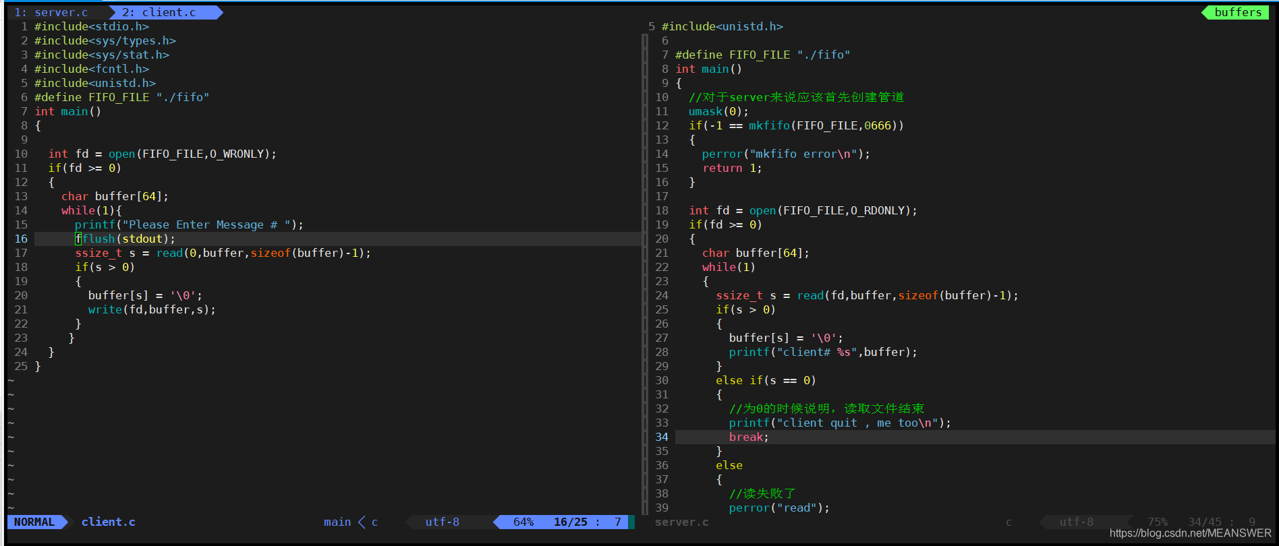1279x546 pixels.
Task: Click the 64% position indicator
Action: tap(523, 522)
